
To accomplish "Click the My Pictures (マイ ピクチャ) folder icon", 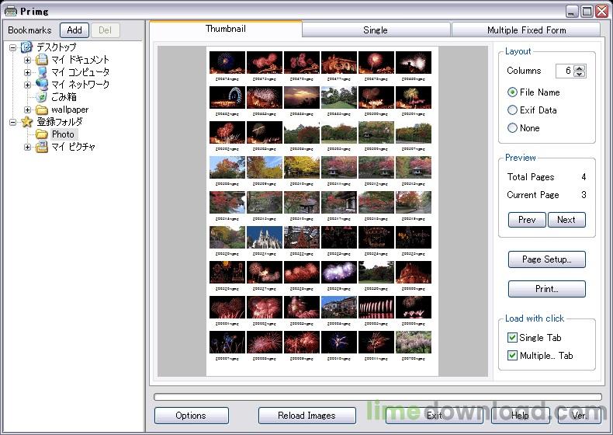I will click(42, 147).
